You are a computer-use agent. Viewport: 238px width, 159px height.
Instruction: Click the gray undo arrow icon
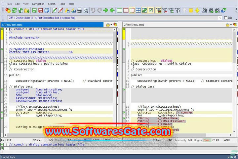(93, 10)
